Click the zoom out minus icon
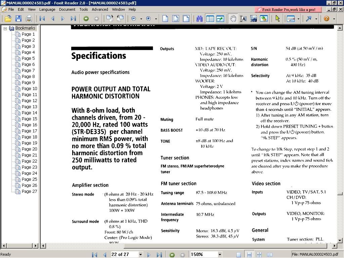Screen dimensions: 344x258 click(x=134, y=19)
